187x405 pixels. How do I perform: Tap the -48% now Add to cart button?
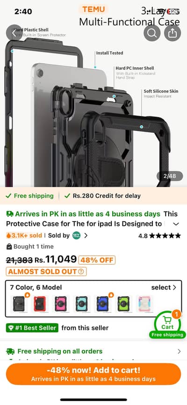click(x=93, y=374)
